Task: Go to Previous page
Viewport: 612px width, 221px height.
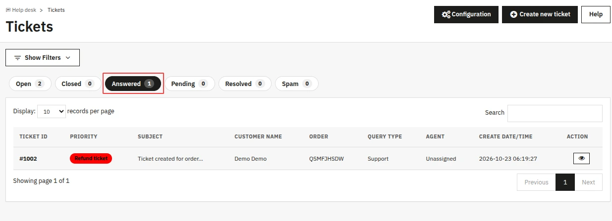Action: pyautogui.click(x=536, y=182)
